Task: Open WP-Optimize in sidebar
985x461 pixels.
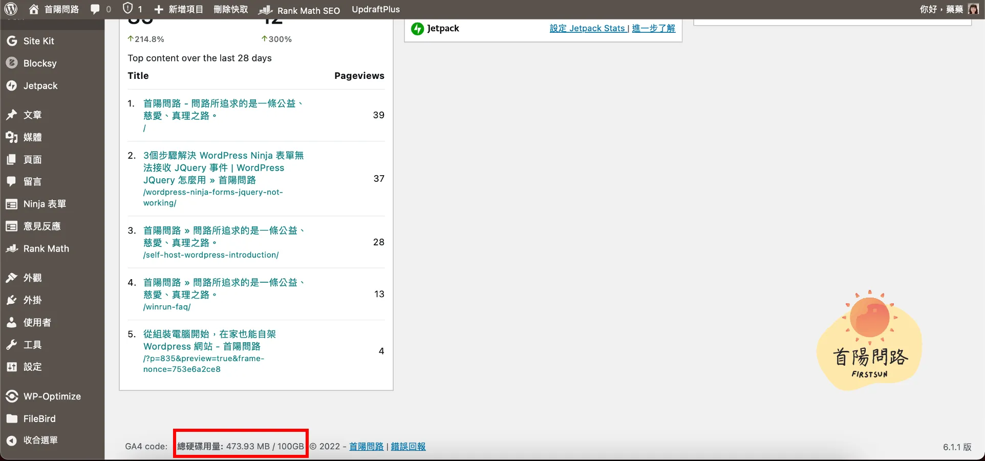Action: click(52, 396)
